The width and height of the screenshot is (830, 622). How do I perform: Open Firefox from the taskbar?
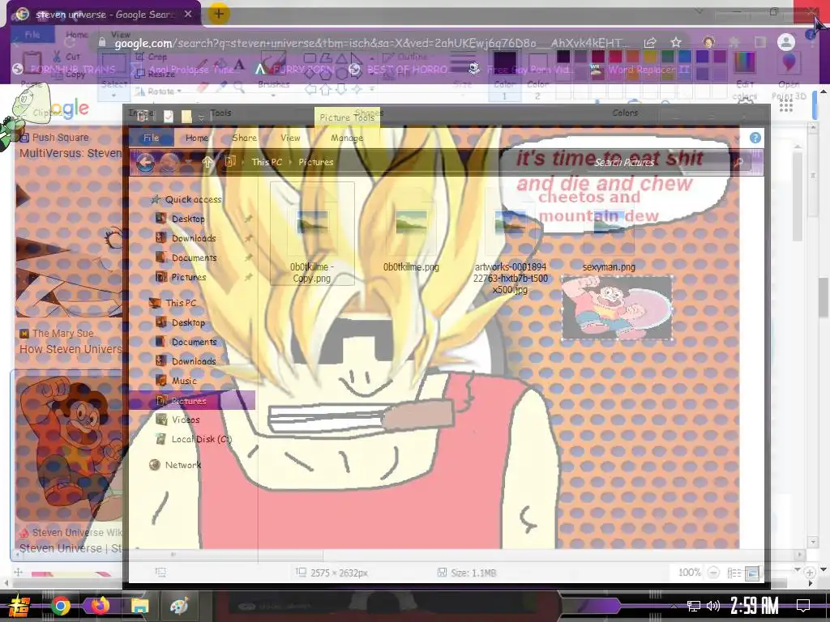click(100, 606)
